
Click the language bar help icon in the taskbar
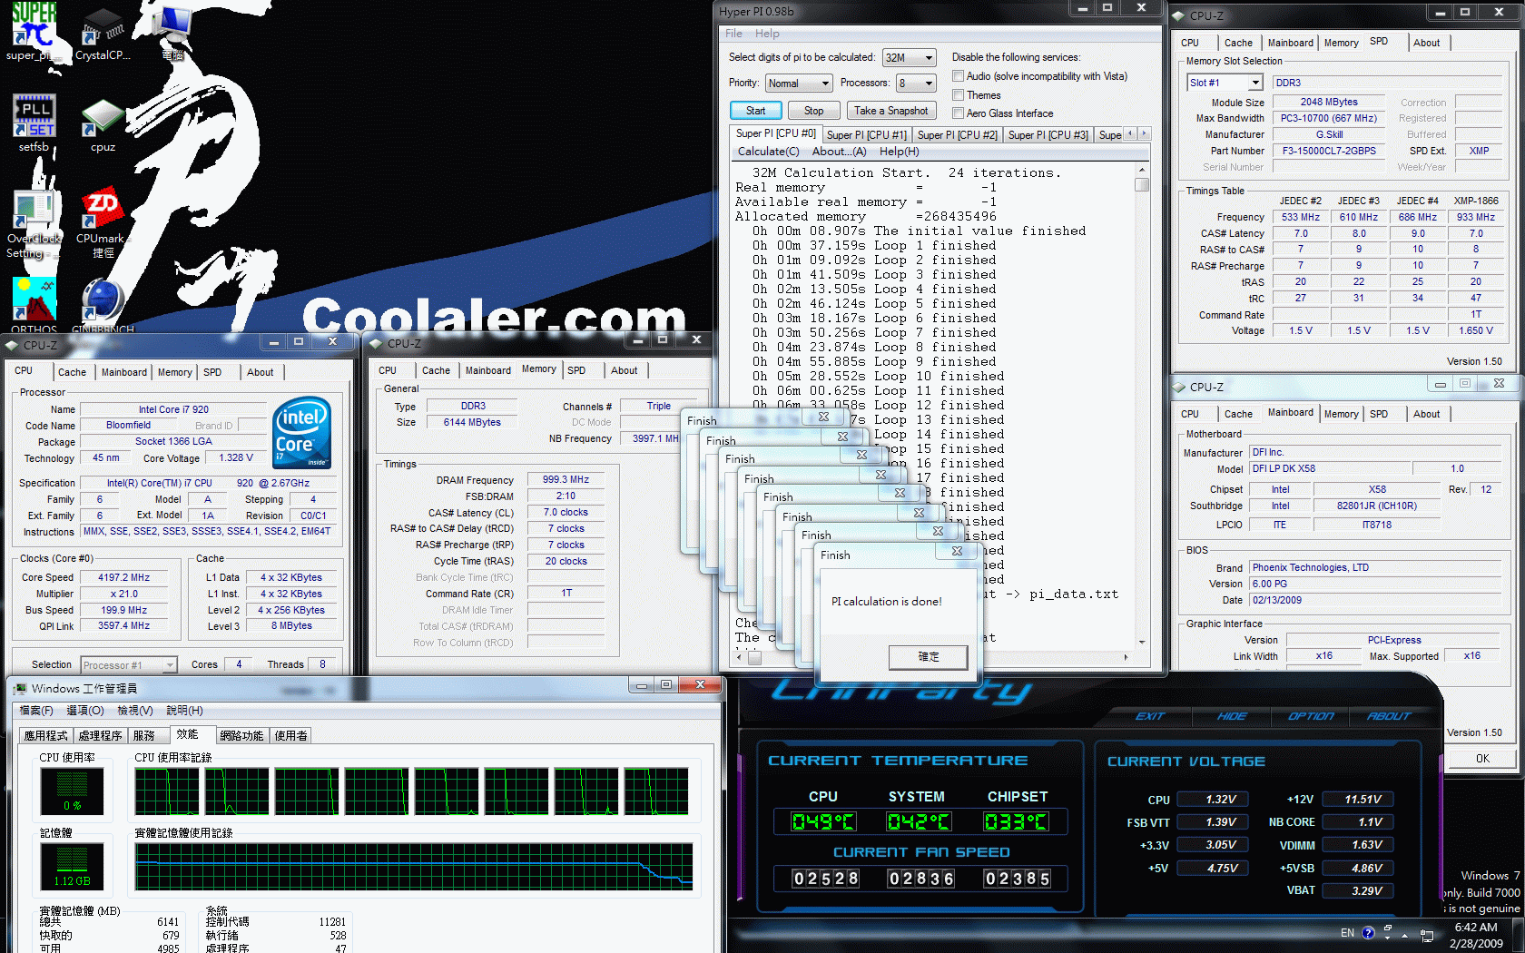coord(1368,932)
